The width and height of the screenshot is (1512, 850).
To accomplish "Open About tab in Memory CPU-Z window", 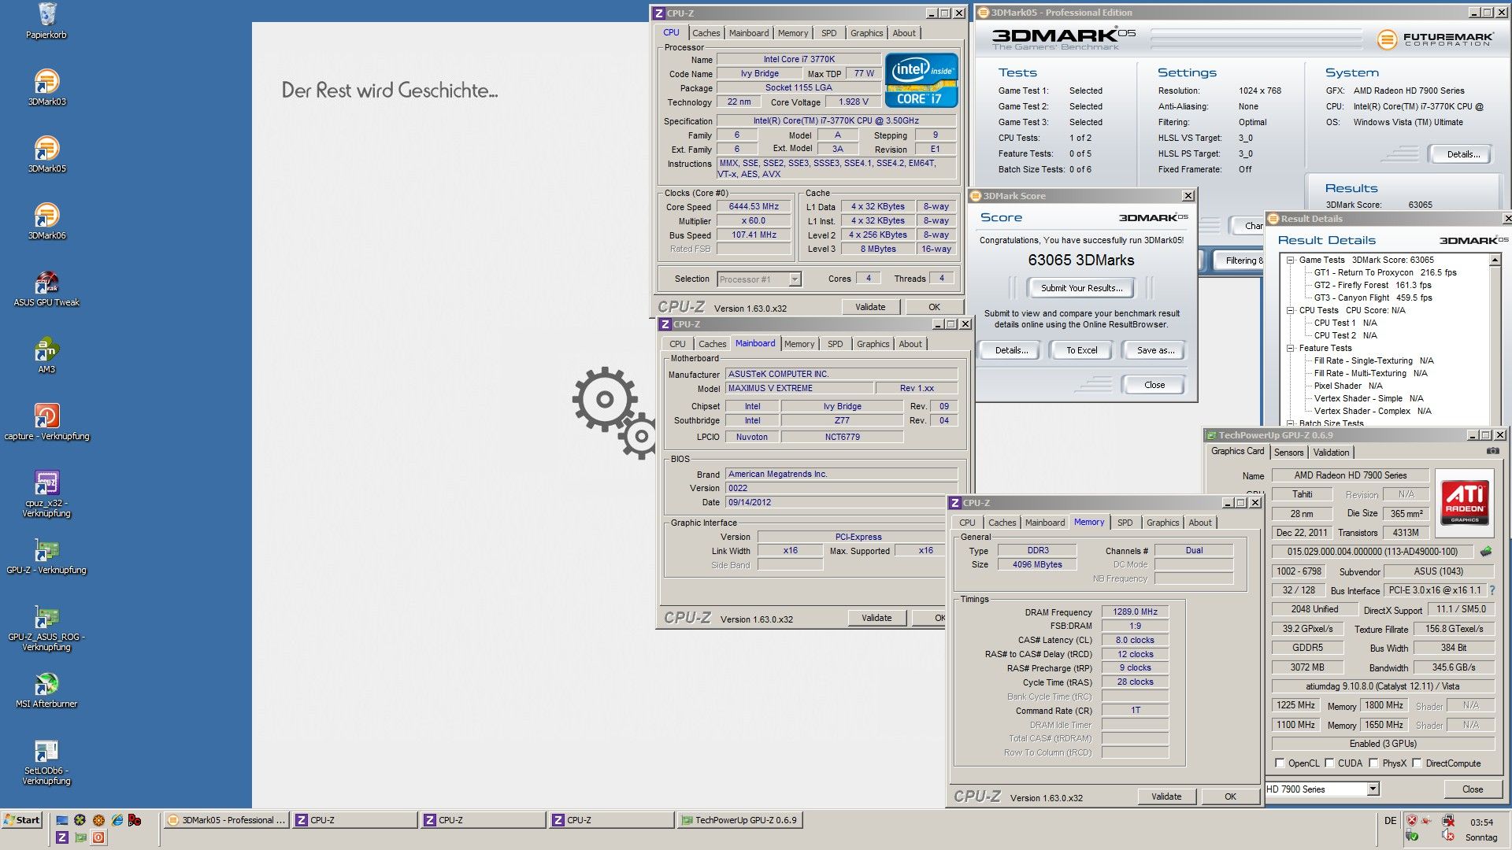I will [x=1200, y=523].
